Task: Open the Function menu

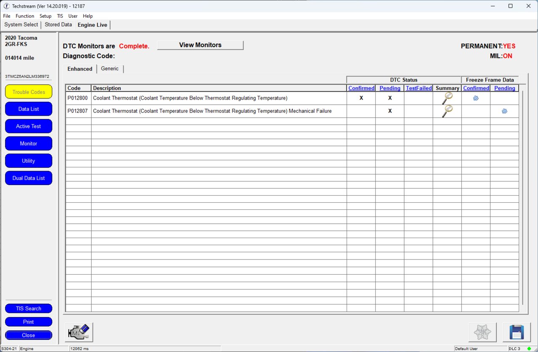Action: pos(25,16)
